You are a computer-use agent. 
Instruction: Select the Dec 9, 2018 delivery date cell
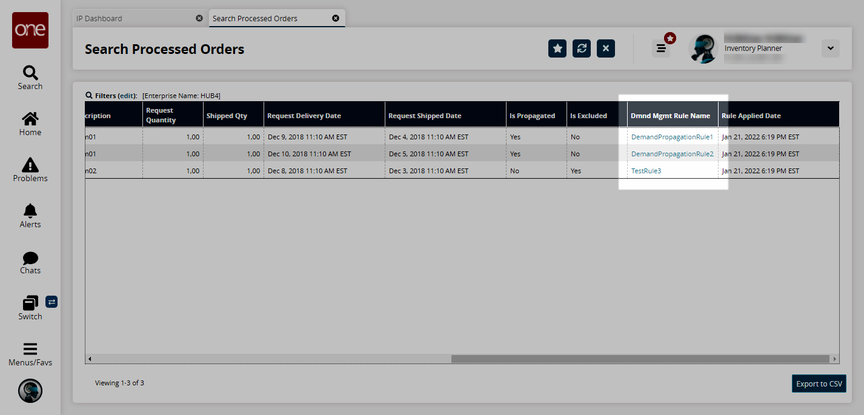324,137
